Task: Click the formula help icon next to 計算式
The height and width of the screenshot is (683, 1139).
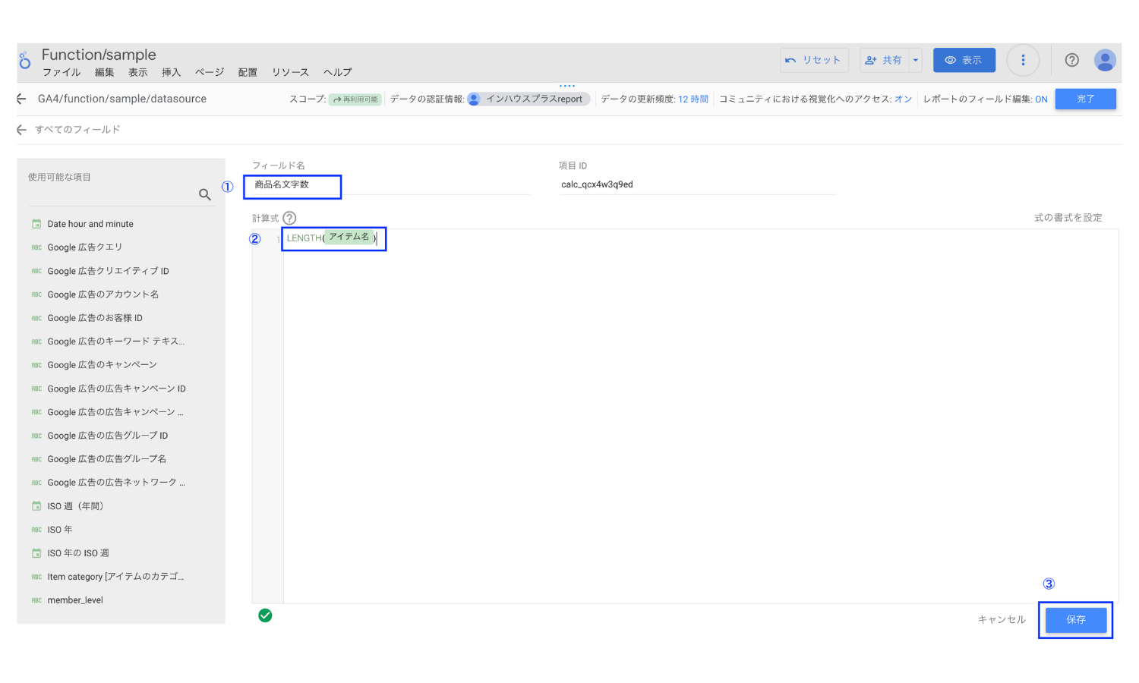Action: click(x=289, y=219)
